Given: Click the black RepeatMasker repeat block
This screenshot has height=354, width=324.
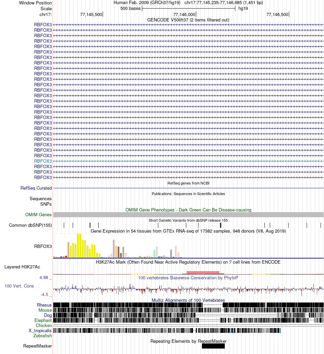Looking at the screenshot, I should coord(213,346).
